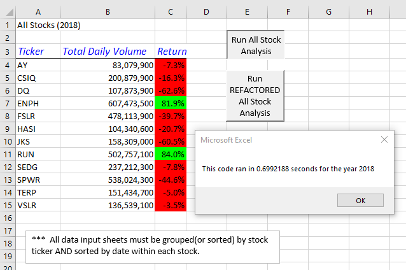Click volume cell 107,873,900
Screen dimensions: 406x270
pyautogui.click(x=108, y=90)
